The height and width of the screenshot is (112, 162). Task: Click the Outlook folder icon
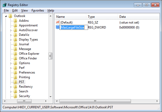(11, 16)
